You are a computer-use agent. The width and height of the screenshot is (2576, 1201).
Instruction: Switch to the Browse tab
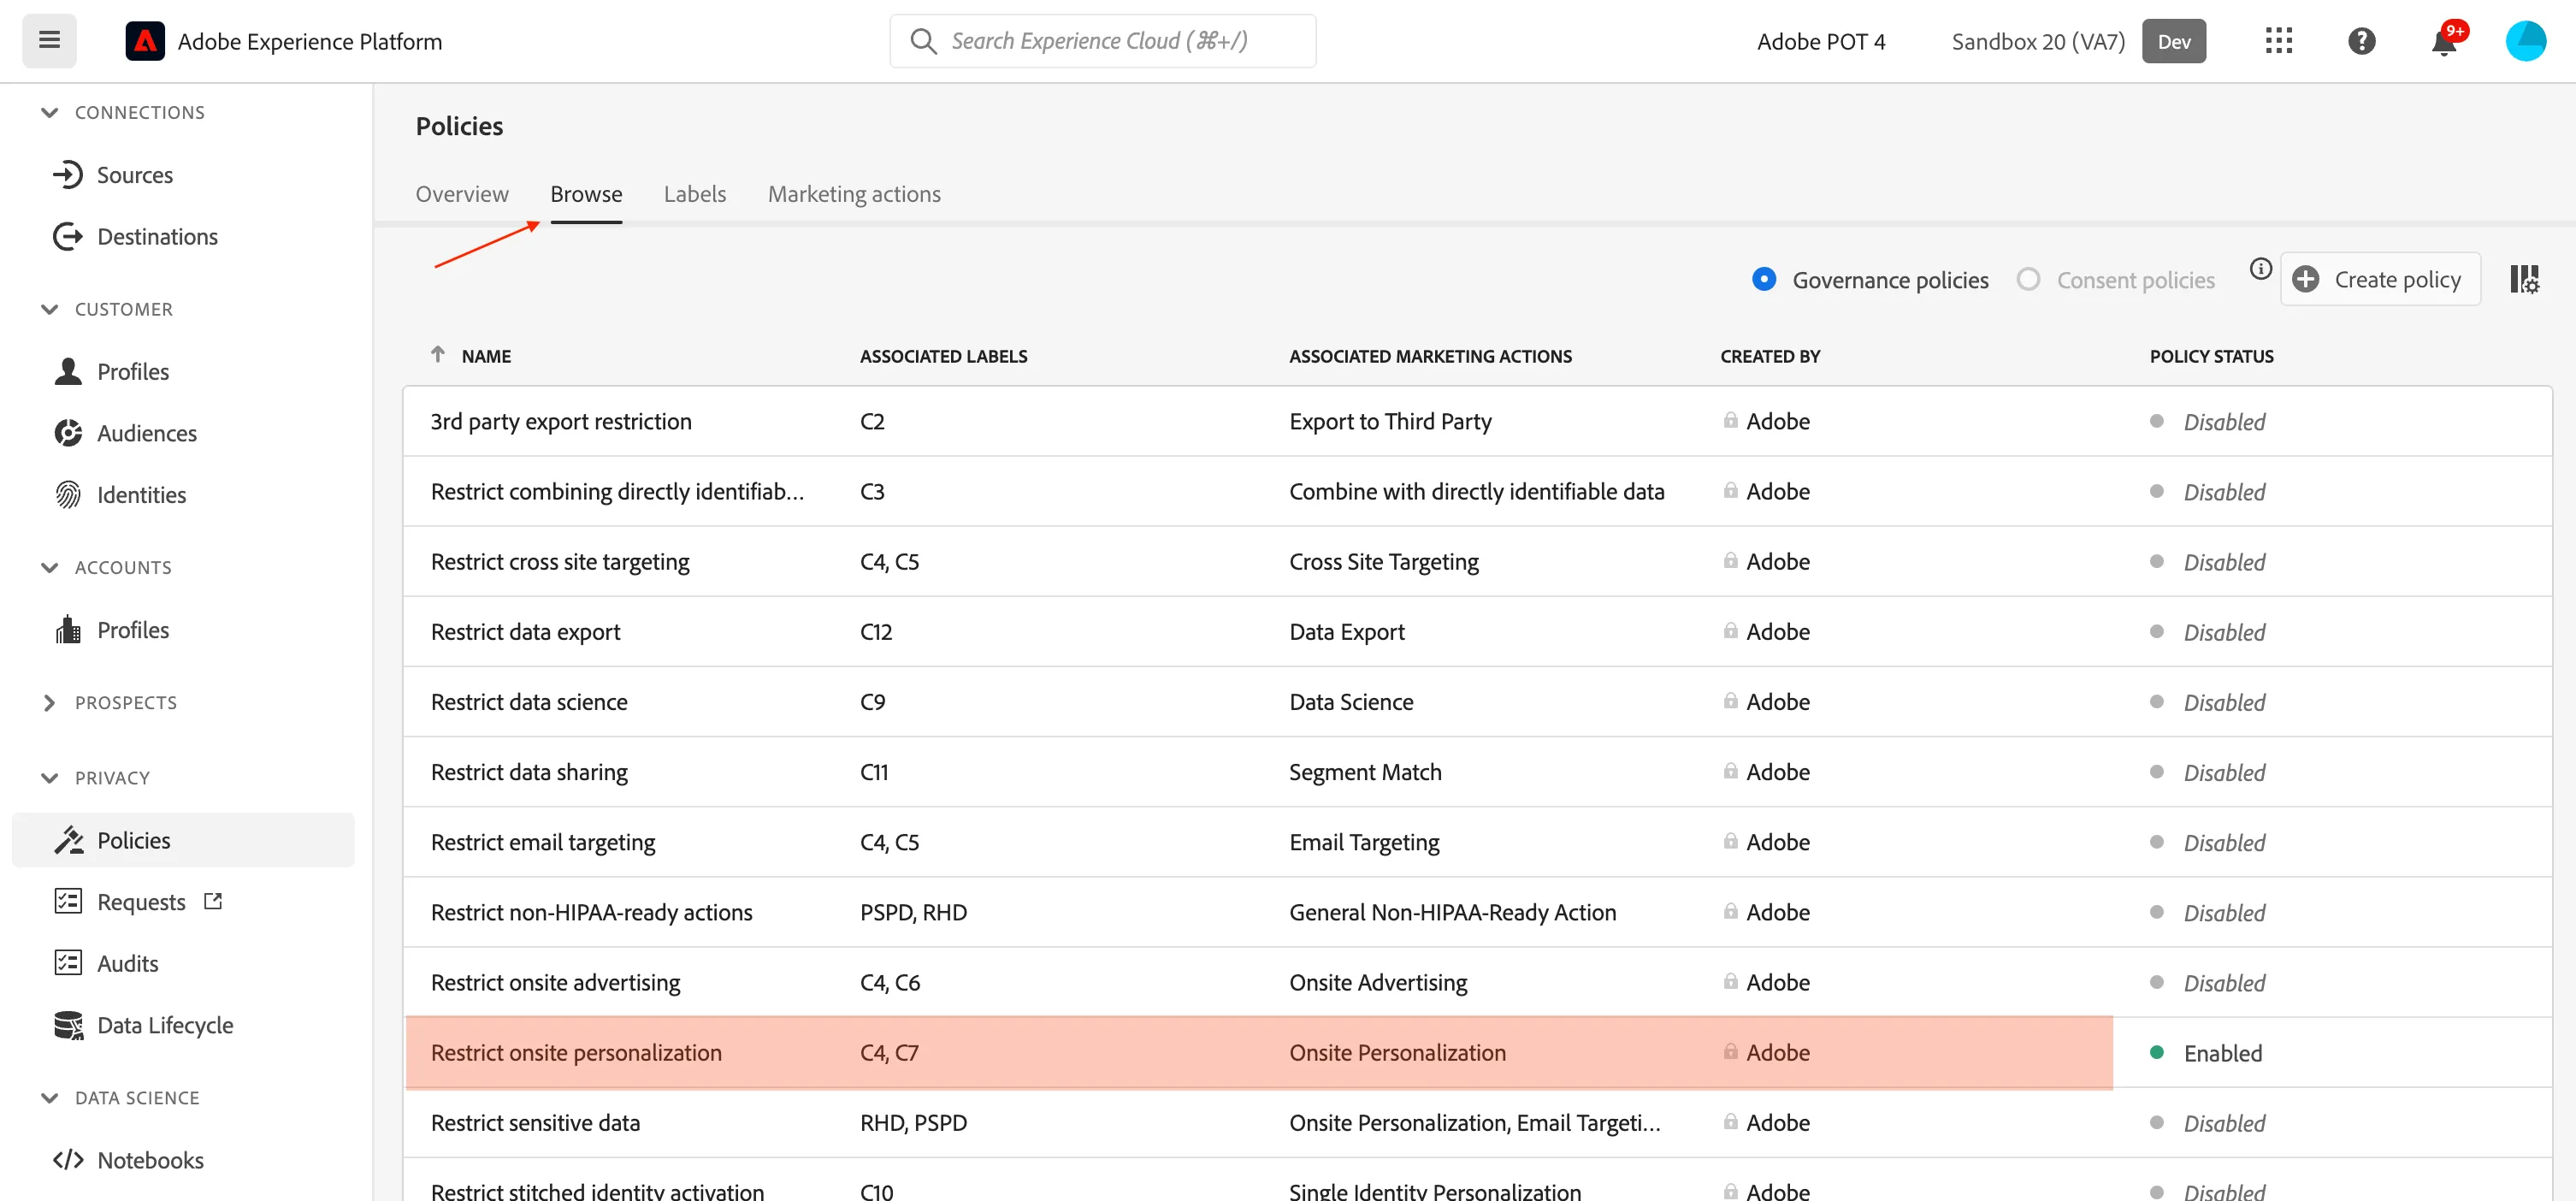pyautogui.click(x=586, y=194)
